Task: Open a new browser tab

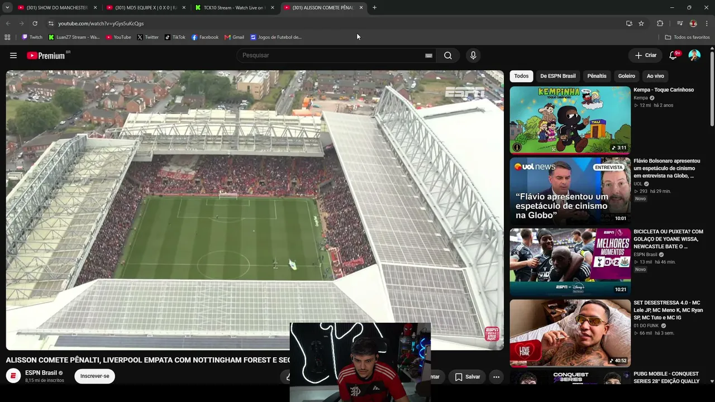Action: (x=374, y=8)
